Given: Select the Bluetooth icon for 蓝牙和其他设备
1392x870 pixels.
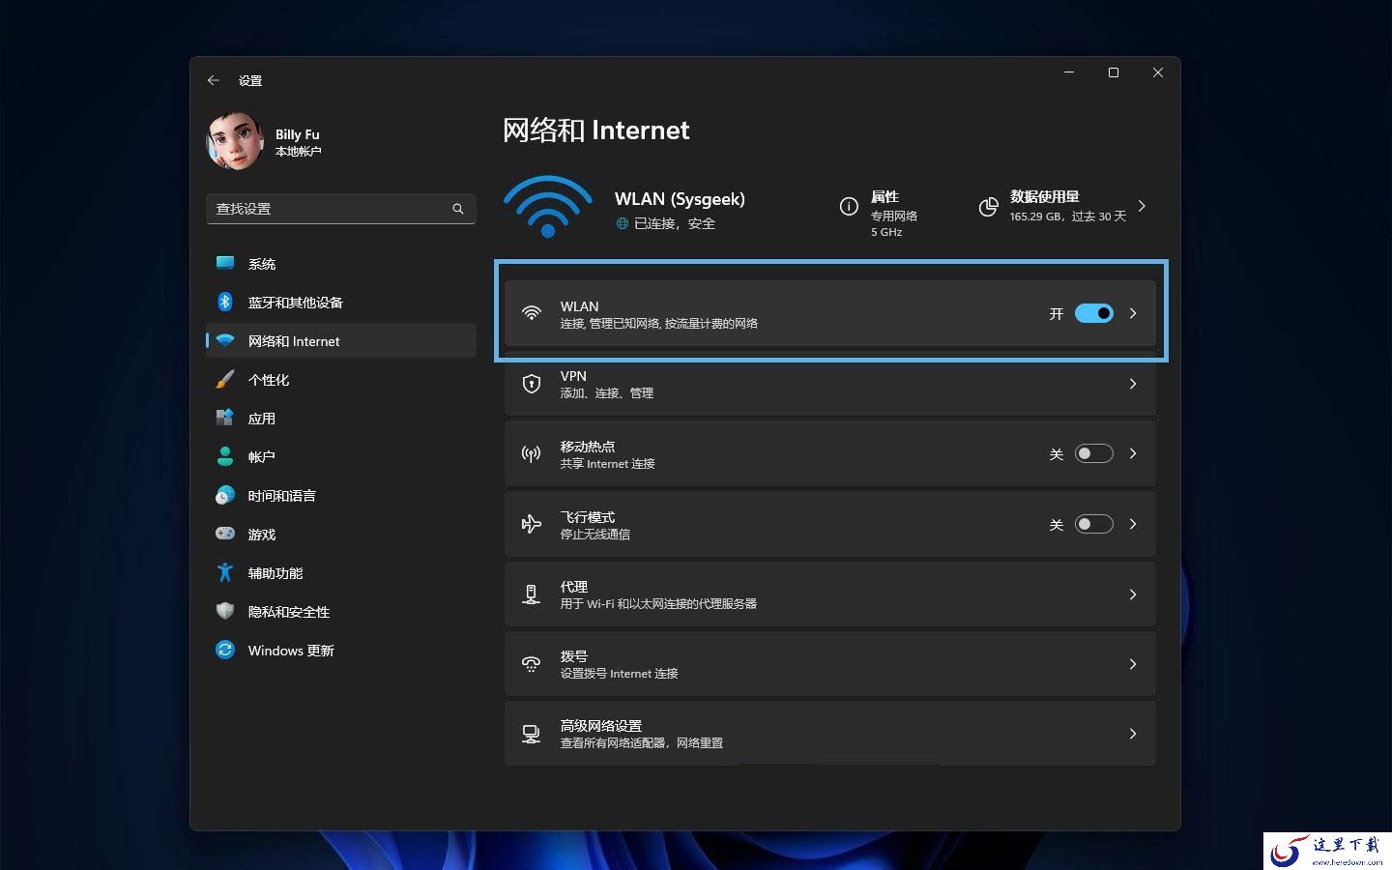Looking at the screenshot, I should click(225, 302).
